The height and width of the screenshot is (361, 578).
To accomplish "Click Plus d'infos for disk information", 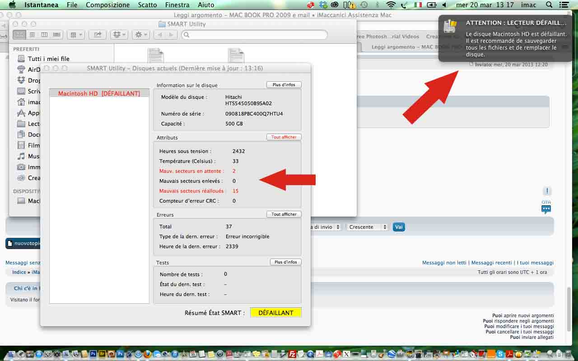I will click(x=284, y=85).
